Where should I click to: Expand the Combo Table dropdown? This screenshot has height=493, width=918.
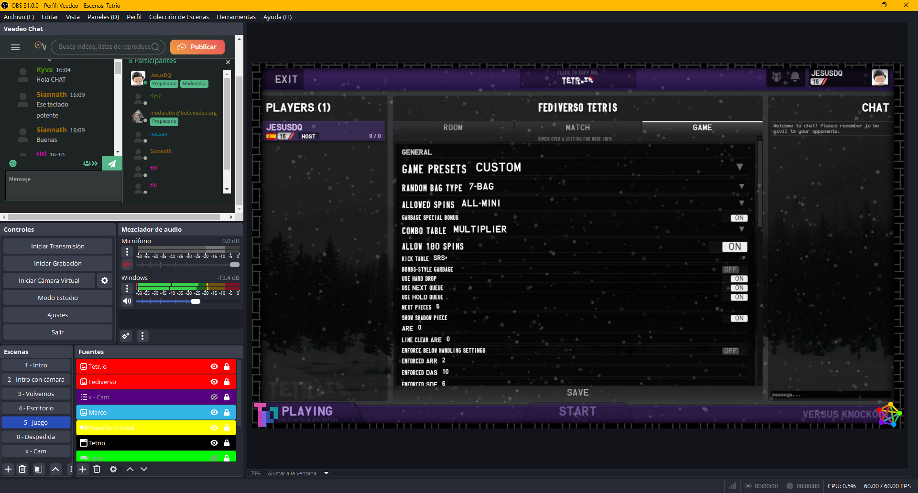[x=742, y=229]
